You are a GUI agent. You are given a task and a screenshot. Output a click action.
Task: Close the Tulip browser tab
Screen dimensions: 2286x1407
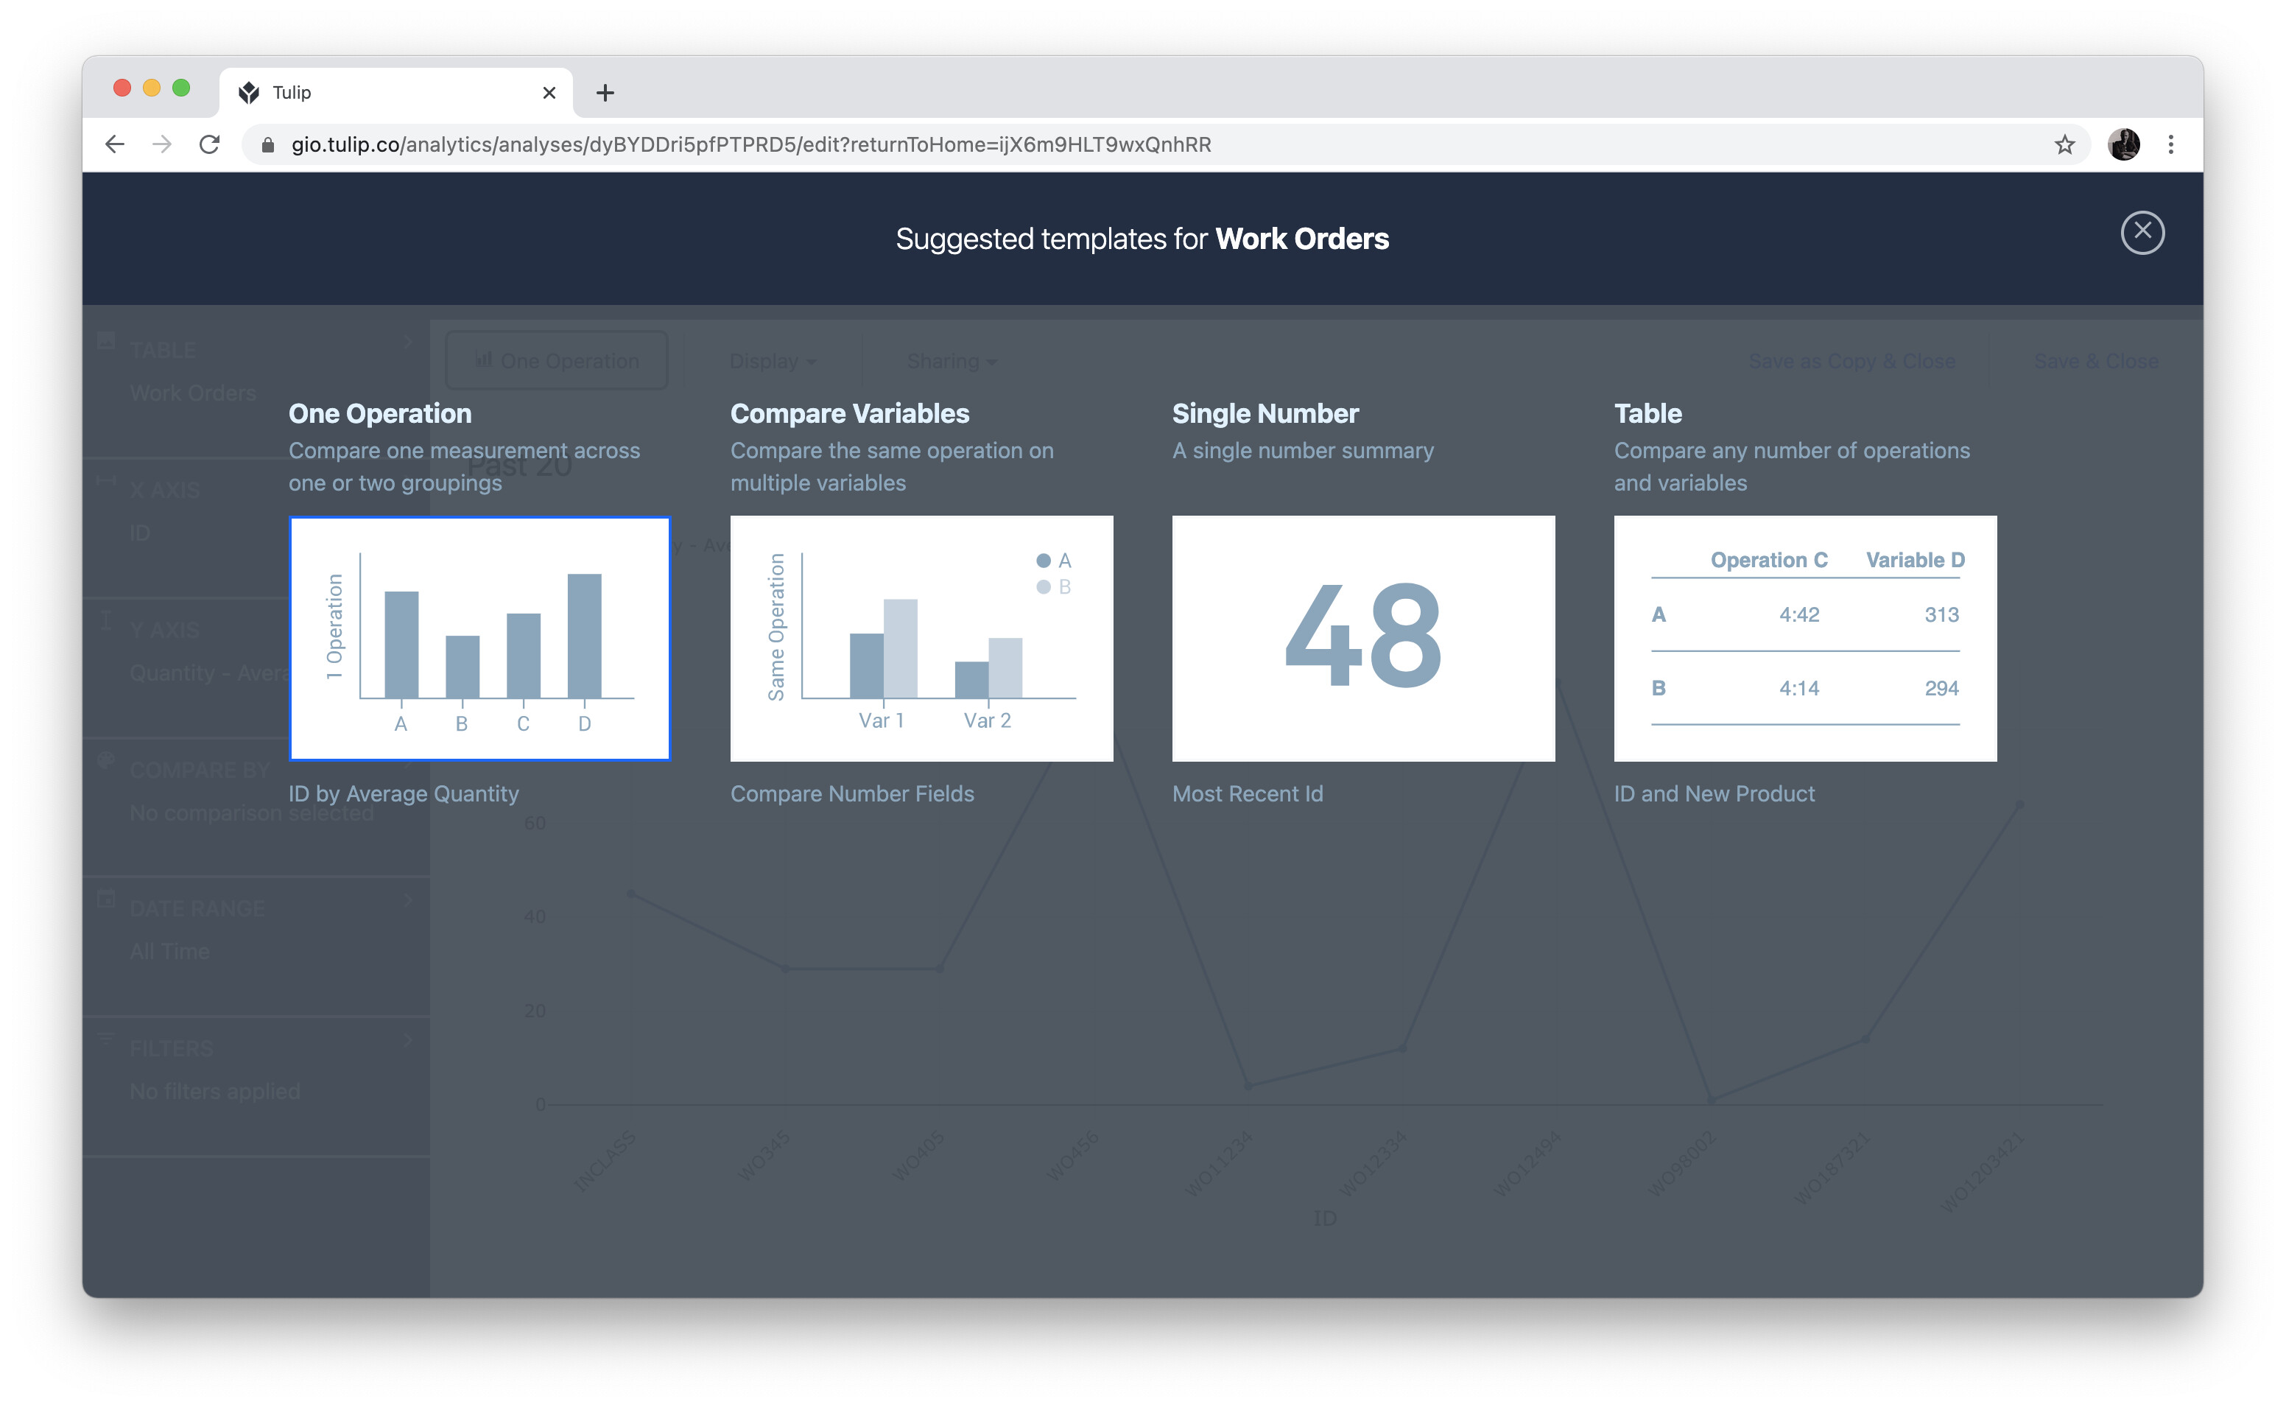[x=549, y=92]
